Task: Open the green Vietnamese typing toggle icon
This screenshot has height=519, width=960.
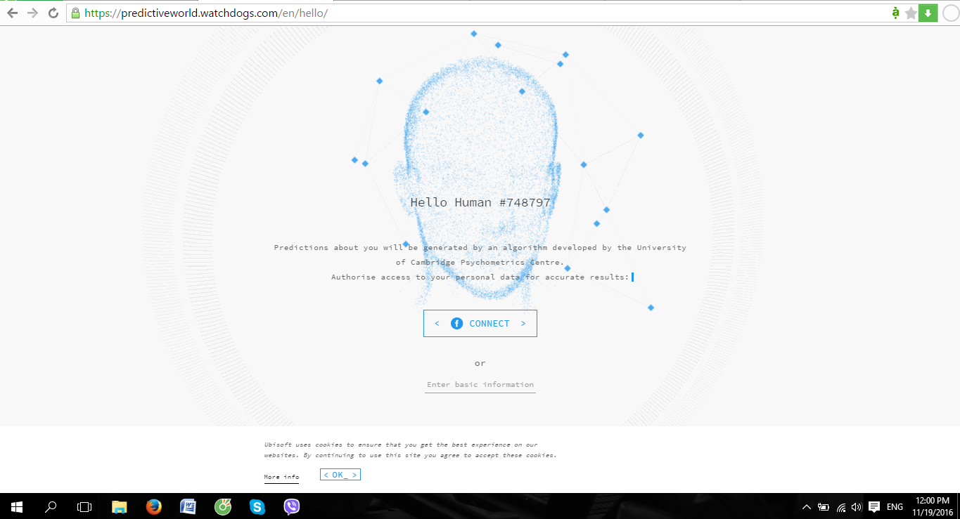Action: tap(895, 13)
